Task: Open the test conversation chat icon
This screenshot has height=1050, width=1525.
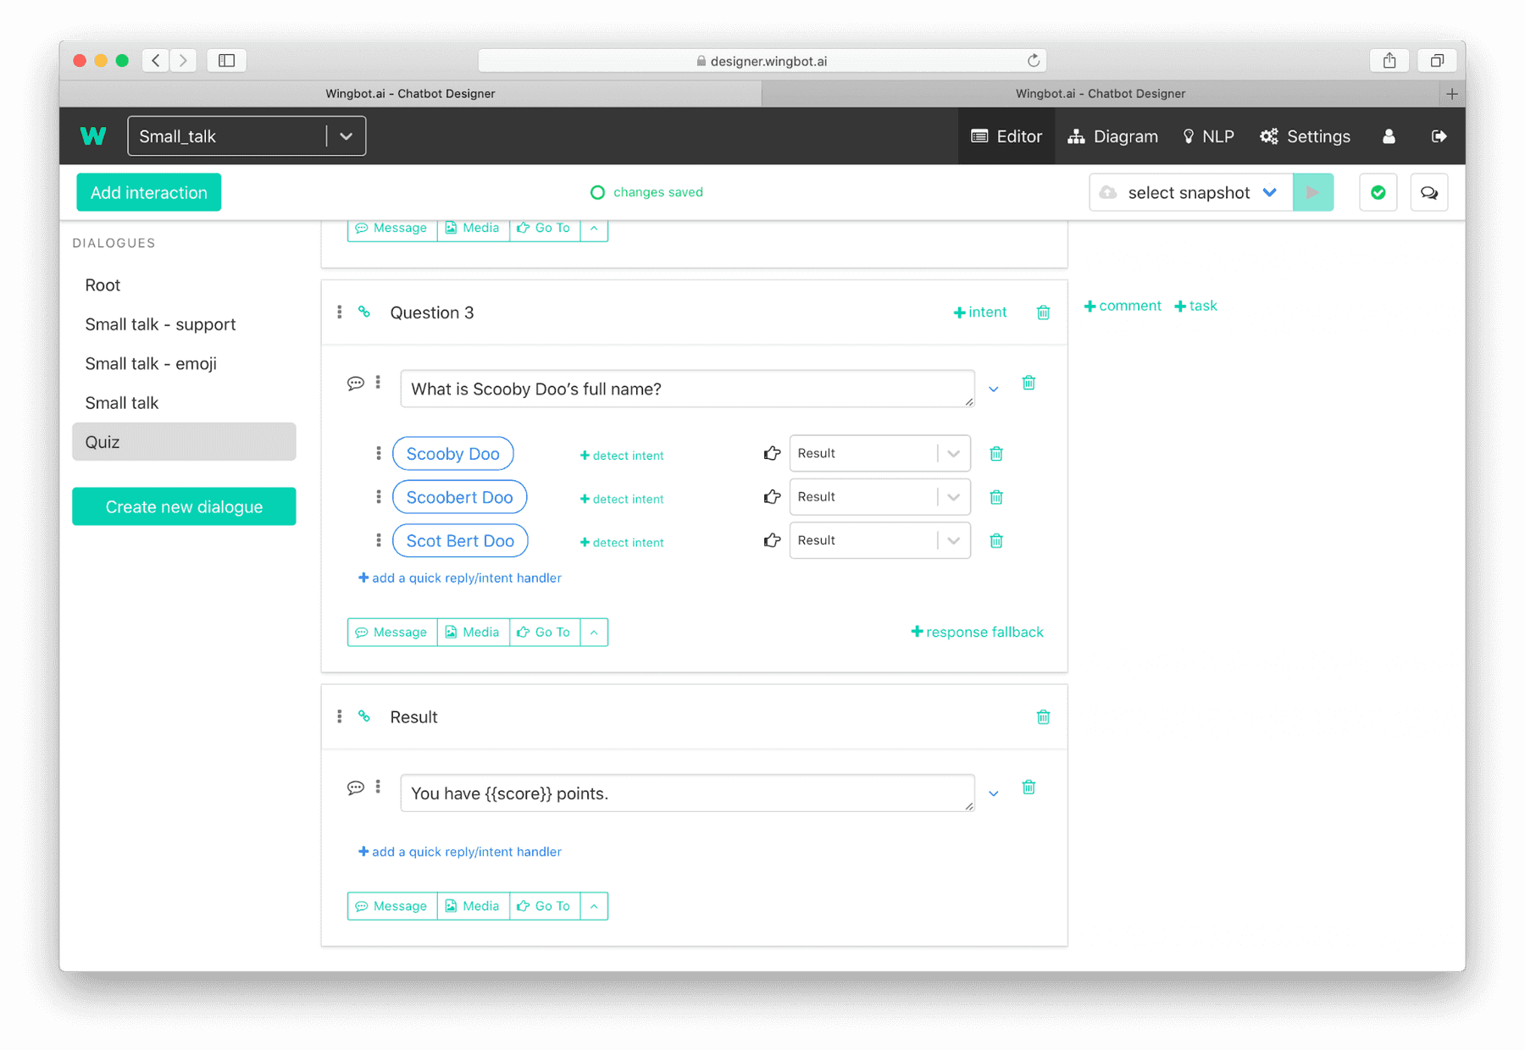Action: (1429, 192)
